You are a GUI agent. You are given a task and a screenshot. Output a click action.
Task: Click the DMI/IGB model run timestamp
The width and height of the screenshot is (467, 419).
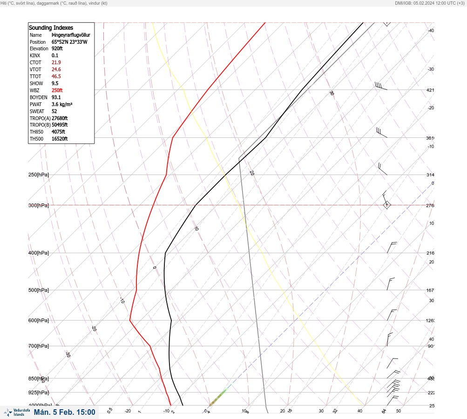430,3
